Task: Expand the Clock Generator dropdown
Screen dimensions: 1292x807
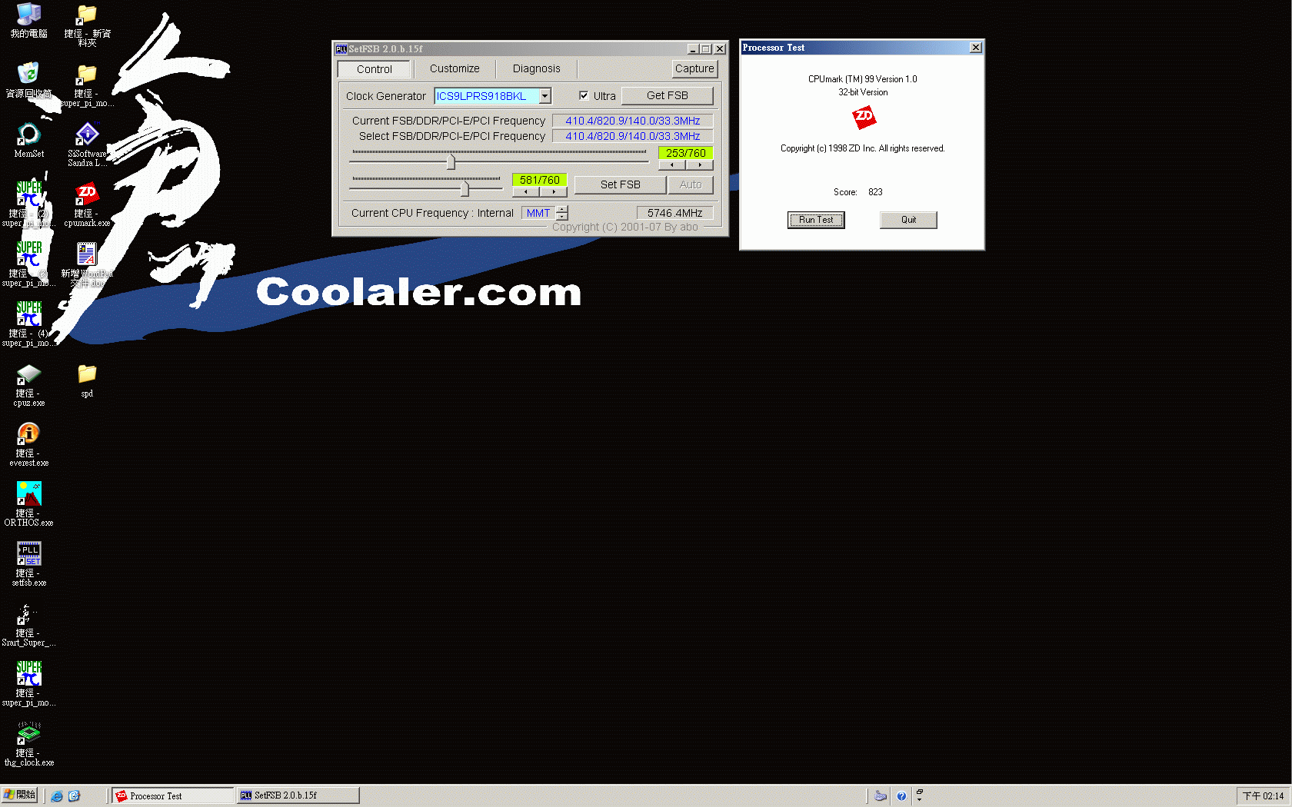Action: 544,96
